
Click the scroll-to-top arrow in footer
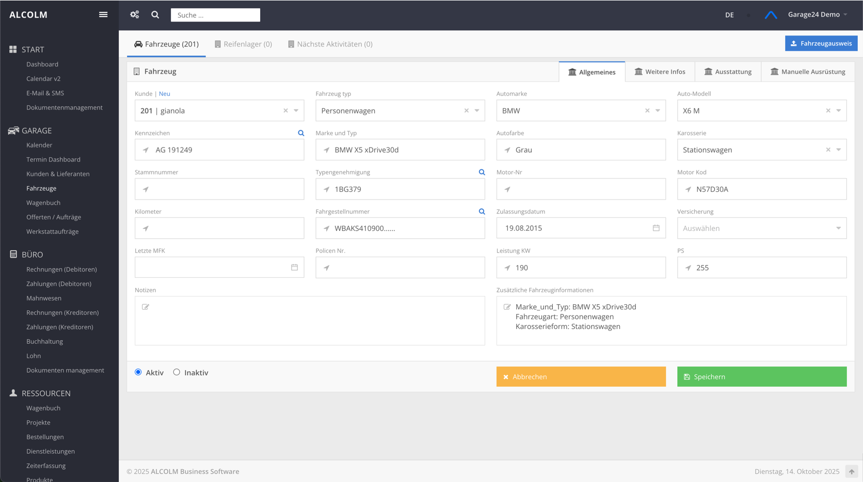(851, 471)
